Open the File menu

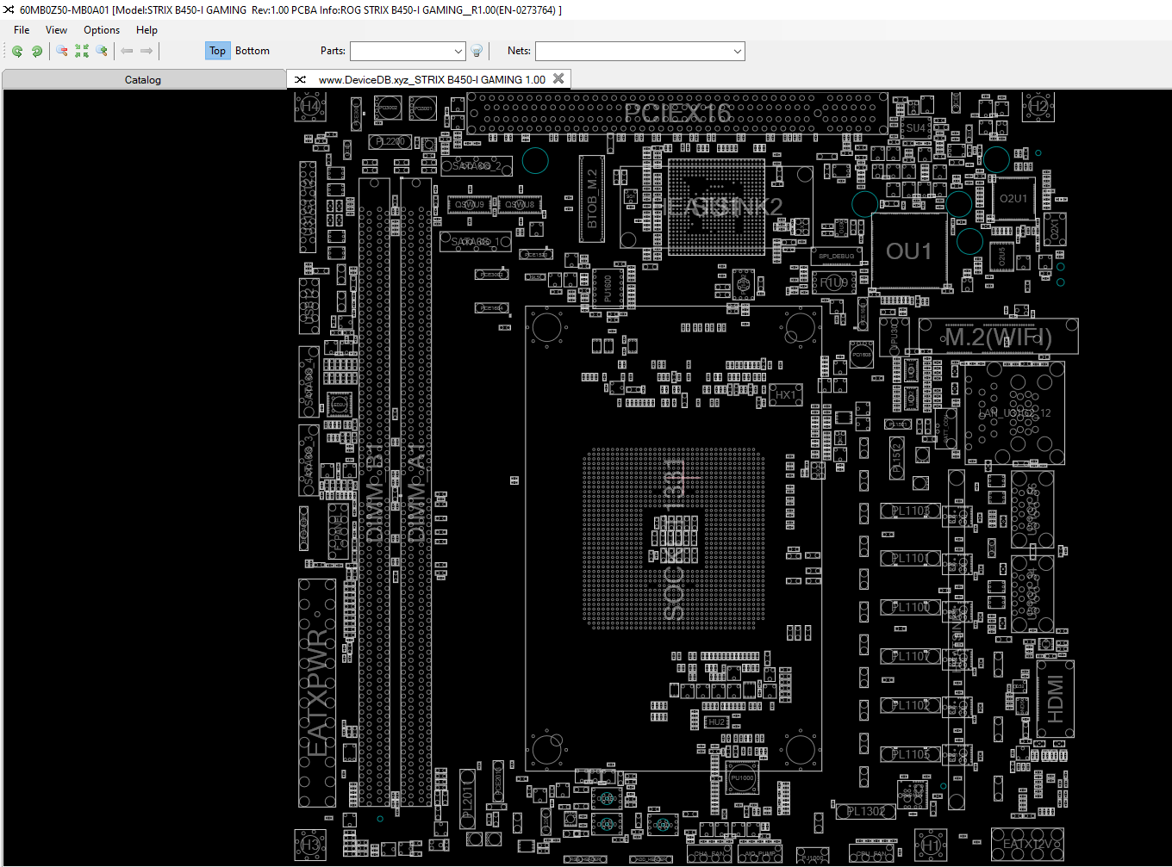coord(22,29)
